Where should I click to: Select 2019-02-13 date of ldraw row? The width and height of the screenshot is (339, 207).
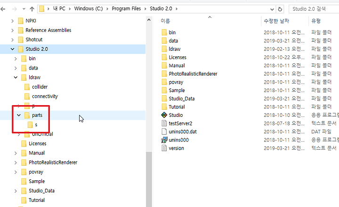tap(284, 49)
